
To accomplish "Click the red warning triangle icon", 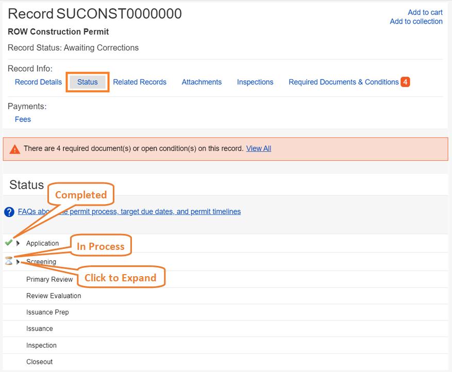I will [15, 149].
